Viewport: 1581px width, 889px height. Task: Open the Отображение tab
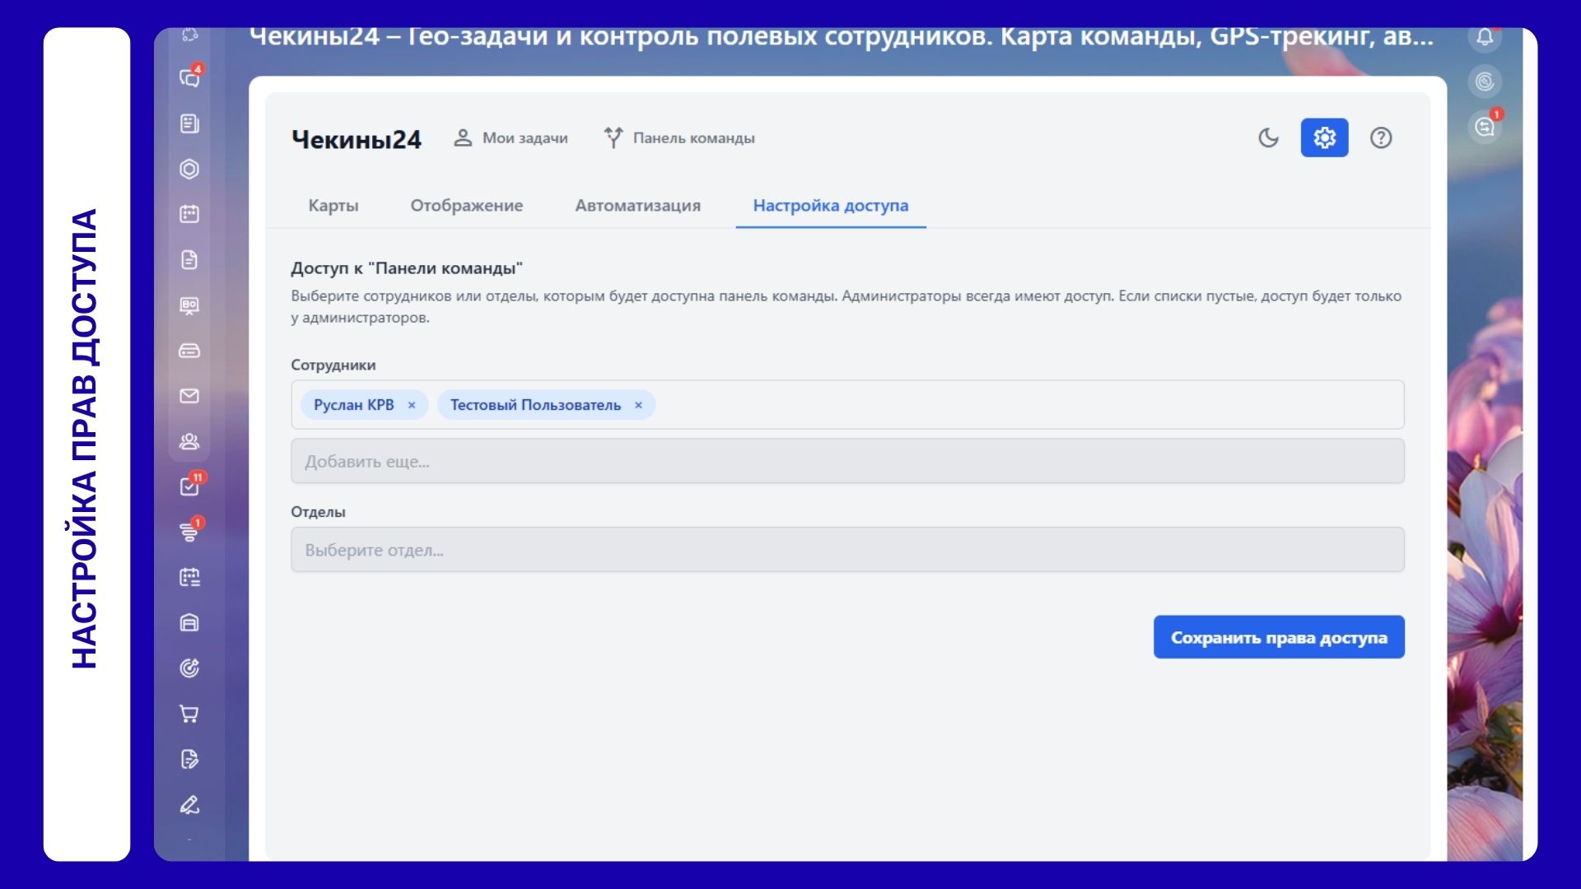point(466,206)
